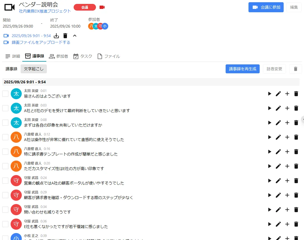Image resolution: width=304 pixels, height=240 pixels.
Task: Click the 会議に参加 button
Action: click(266, 7)
